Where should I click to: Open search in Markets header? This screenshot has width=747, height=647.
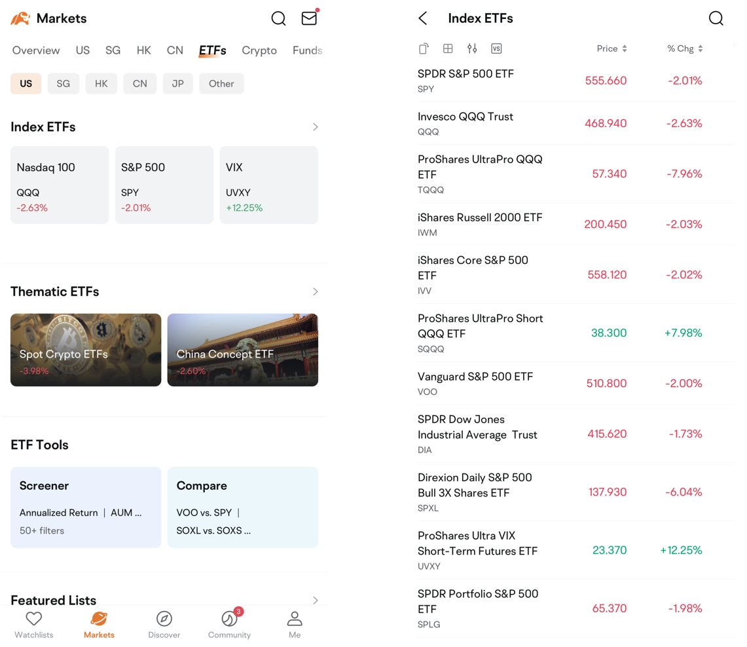[x=278, y=18]
